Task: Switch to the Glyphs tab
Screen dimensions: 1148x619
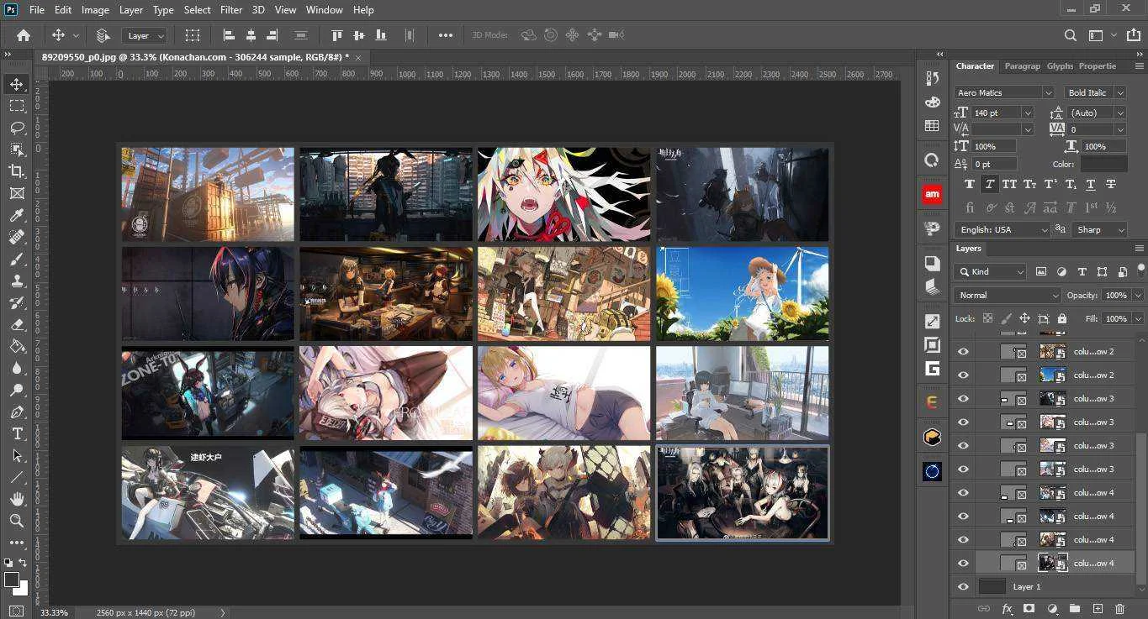Action: coord(1060,66)
